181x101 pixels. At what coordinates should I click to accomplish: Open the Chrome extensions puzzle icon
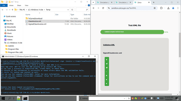pos(161,8)
